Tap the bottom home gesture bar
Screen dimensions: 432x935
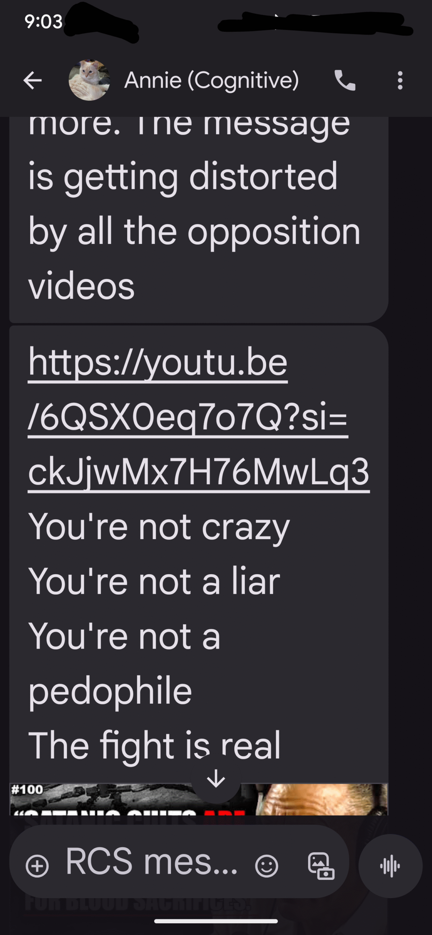[x=216, y=921]
